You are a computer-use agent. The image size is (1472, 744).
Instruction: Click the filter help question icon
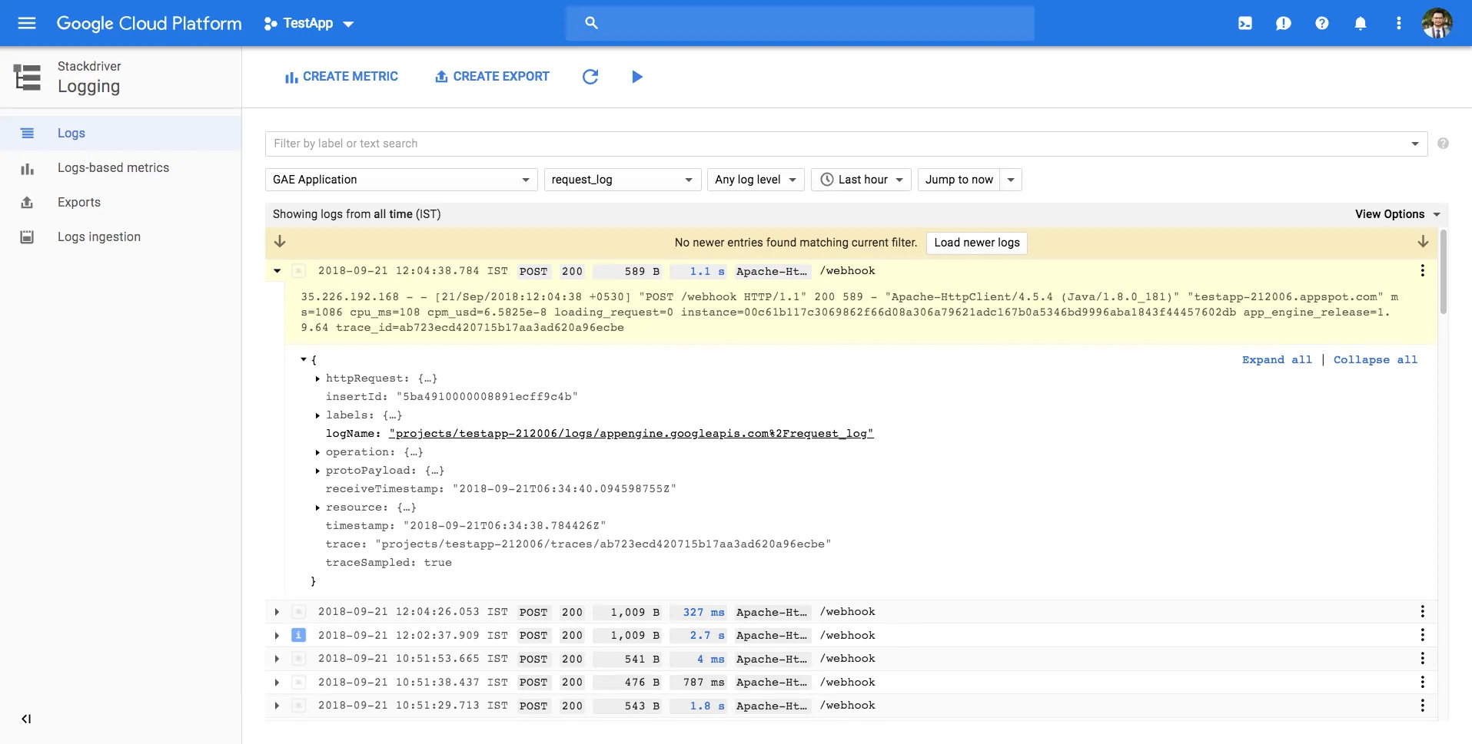(x=1443, y=144)
